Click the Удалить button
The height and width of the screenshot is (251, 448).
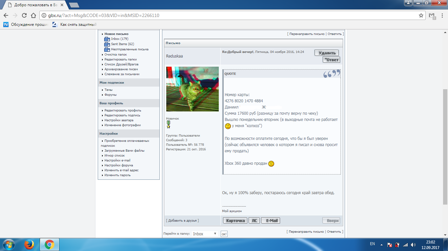(x=327, y=53)
